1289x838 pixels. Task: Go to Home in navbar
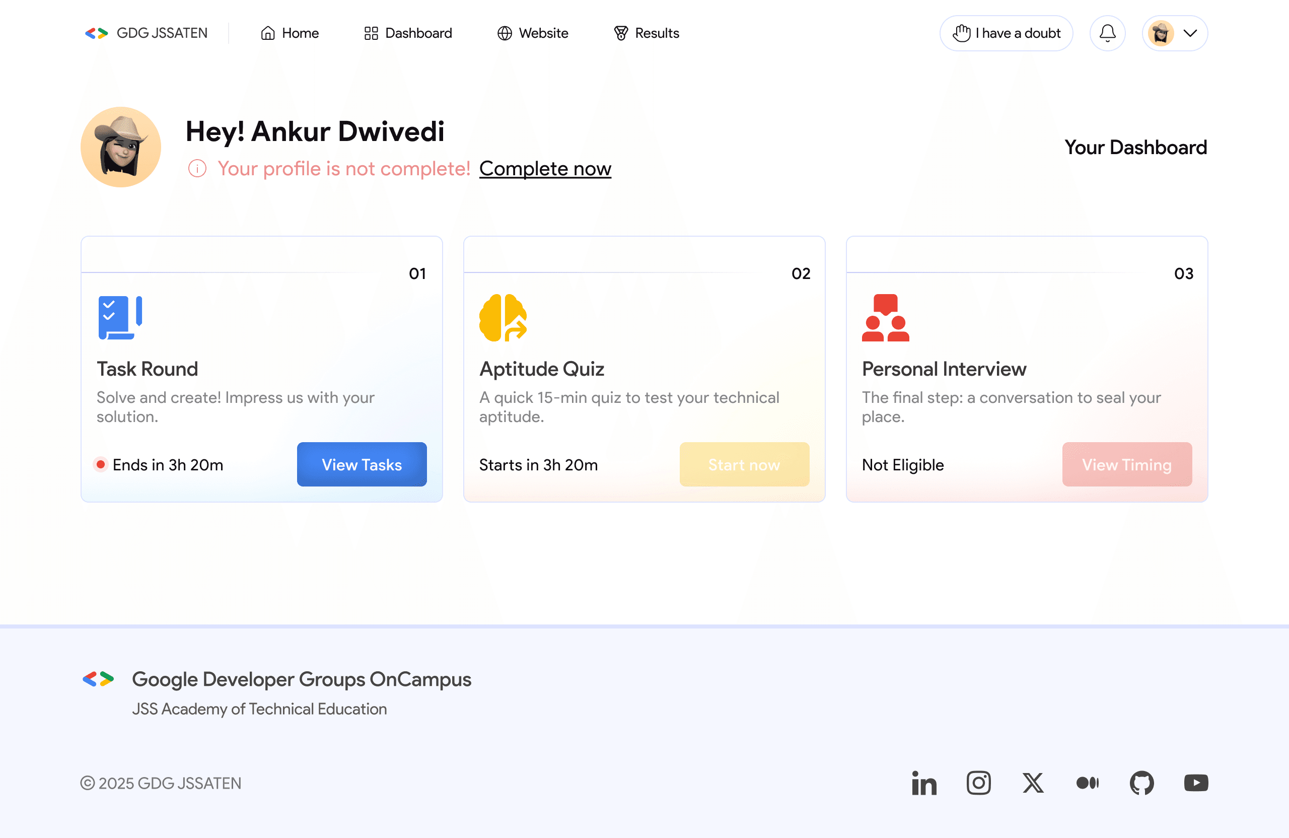point(290,33)
